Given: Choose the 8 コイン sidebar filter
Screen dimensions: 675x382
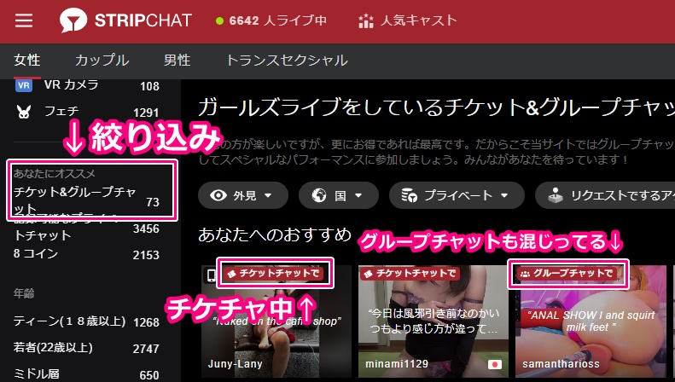Looking at the screenshot, I should [38, 254].
